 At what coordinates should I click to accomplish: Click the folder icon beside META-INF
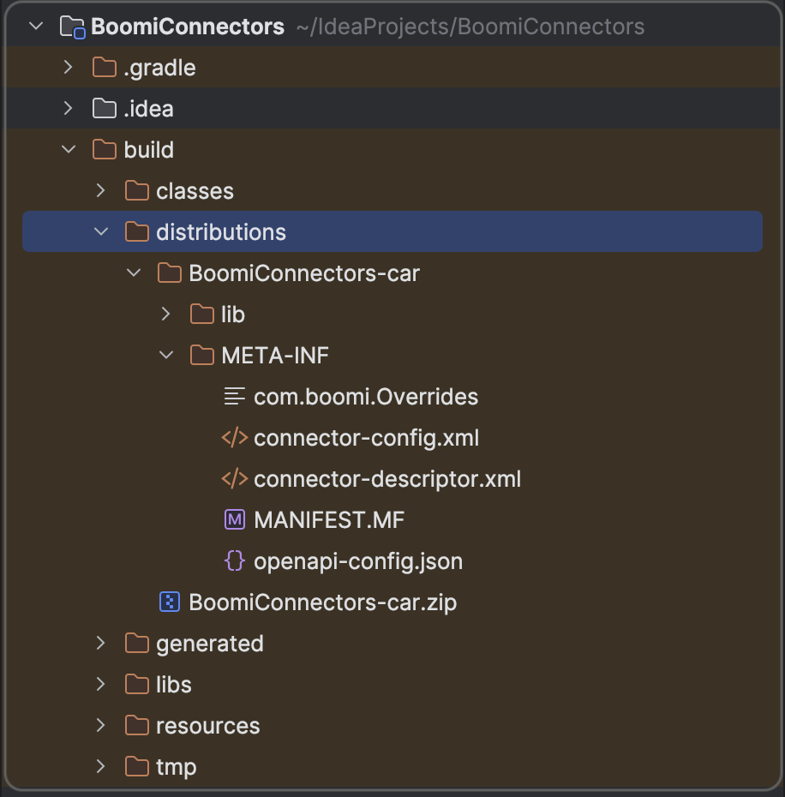201,355
